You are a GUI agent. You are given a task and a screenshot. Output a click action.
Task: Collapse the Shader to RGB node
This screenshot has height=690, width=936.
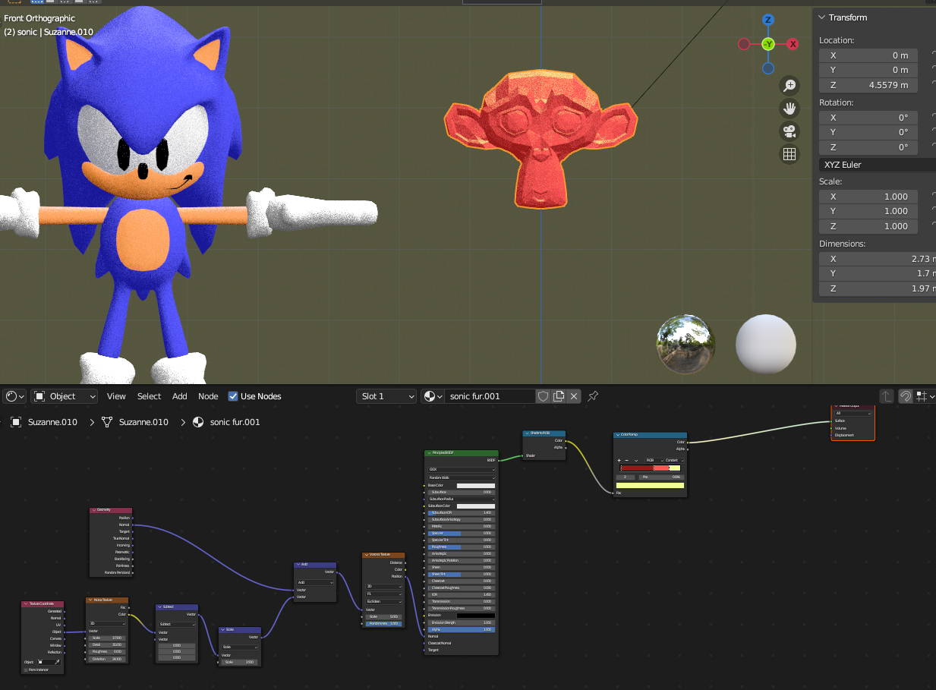527,433
